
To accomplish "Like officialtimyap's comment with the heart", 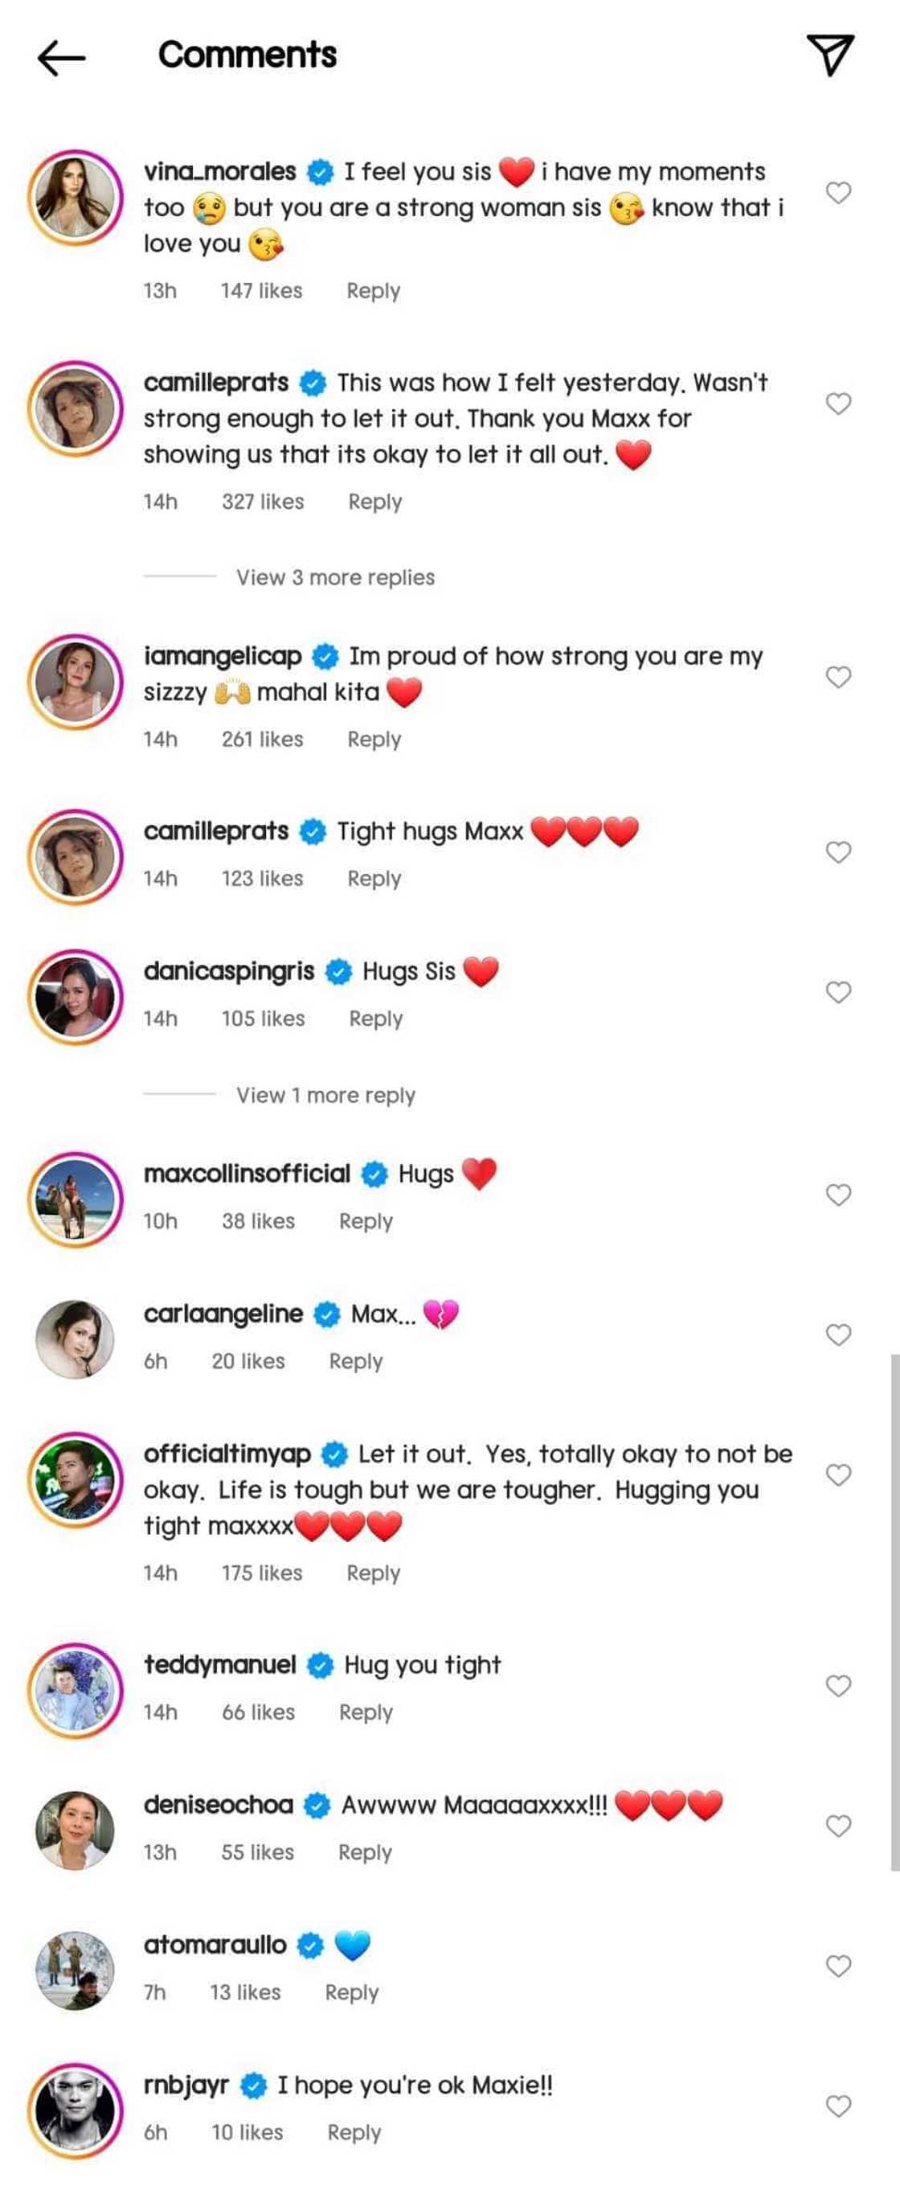I will 838,1475.
